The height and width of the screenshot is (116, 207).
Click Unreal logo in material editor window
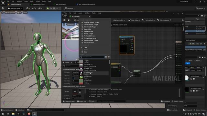pos(65,15)
